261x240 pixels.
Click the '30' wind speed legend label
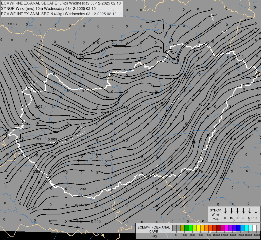243,218
